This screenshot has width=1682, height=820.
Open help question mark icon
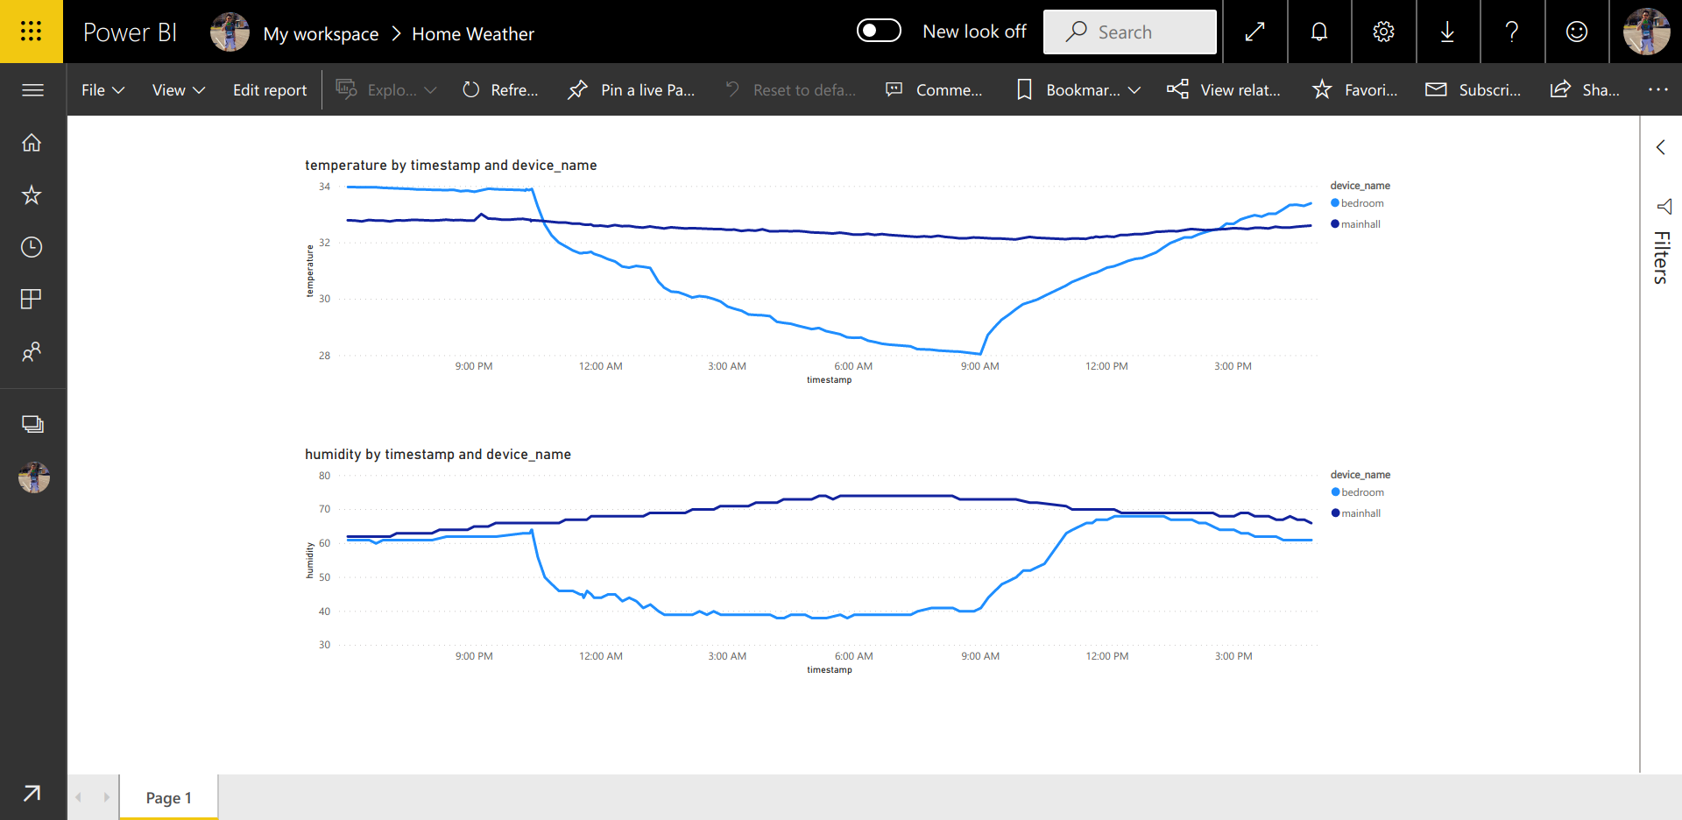[x=1512, y=32]
